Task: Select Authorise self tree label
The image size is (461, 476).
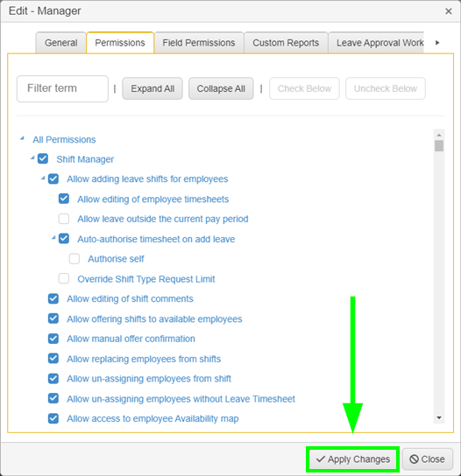Action: (x=116, y=259)
